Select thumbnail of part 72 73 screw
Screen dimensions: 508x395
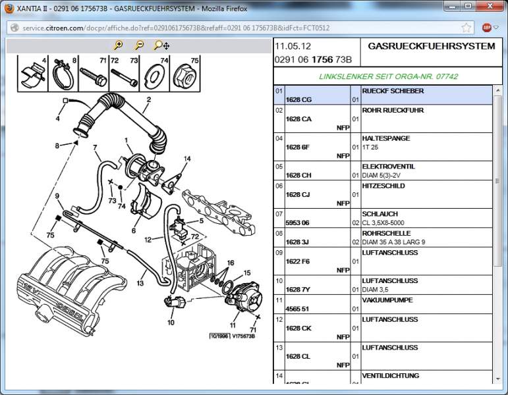(x=125, y=74)
